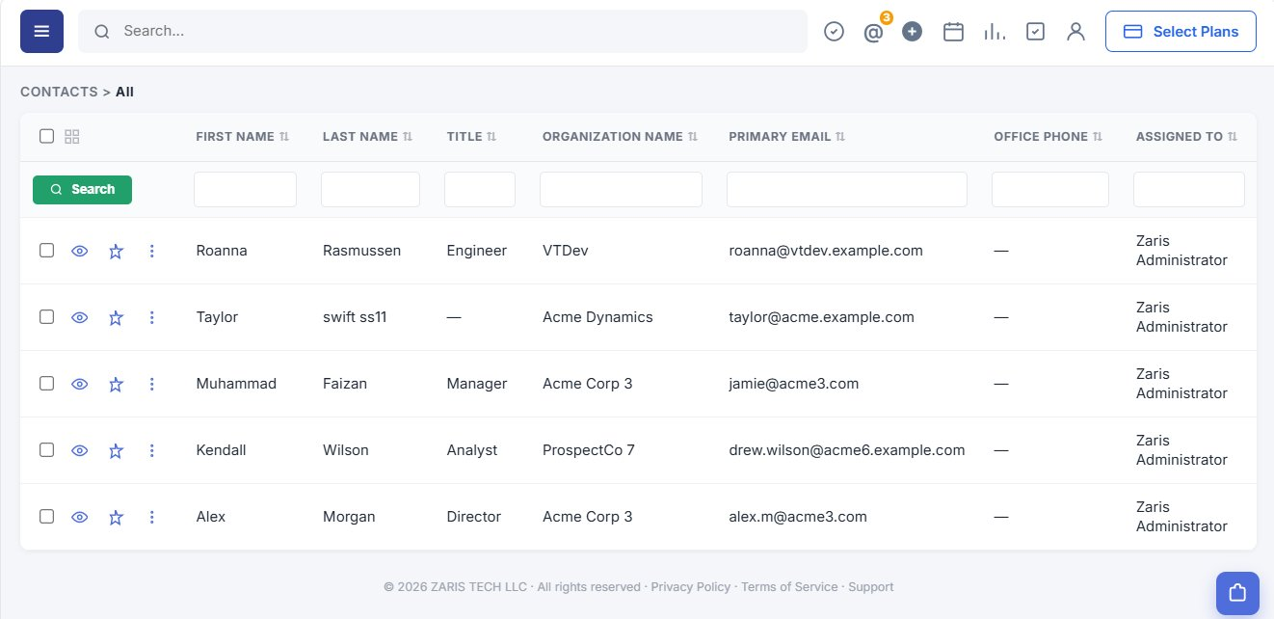The image size is (1274, 619).
Task: Click the First Name filter field
Action: pos(245,189)
